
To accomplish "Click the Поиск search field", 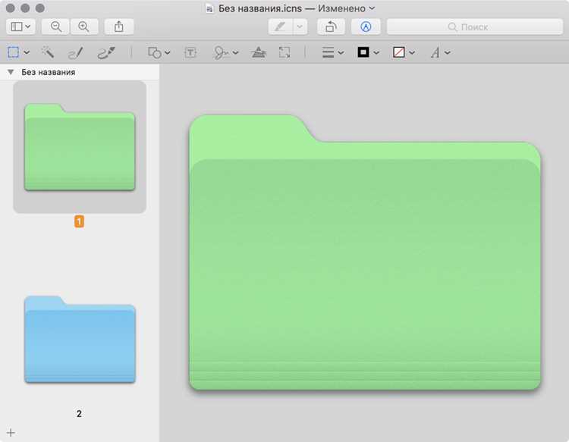I will 475,27.
